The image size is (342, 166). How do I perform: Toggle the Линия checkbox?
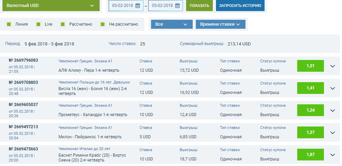click(9, 24)
